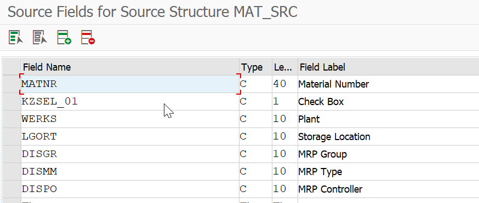479x203 pixels.
Task: Click the MRP Group field label
Action: click(x=323, y=154)
